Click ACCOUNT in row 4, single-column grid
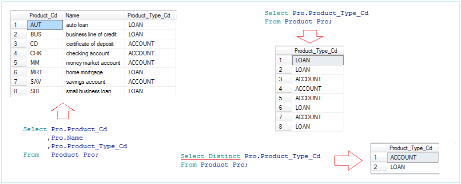461x184 pixels. coord(317,88)
